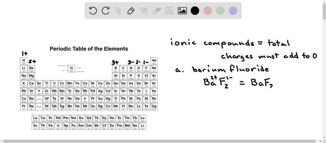
Task: Open the hammer and wrench tools icon
Action: [144, 11]
